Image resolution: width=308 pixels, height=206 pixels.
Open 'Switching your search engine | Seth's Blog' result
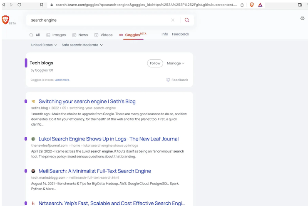87,102
